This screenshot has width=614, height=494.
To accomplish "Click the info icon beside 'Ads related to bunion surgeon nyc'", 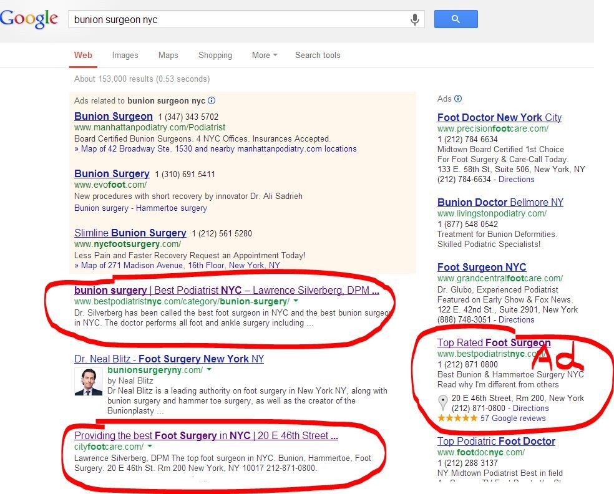I will 212,100.
